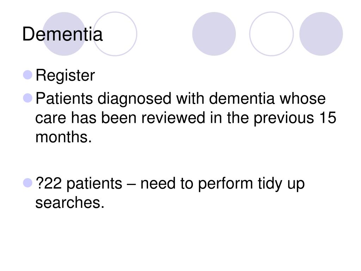Click the word 'whose' at line end
361x271 pixels.
[x=302, y=99]
